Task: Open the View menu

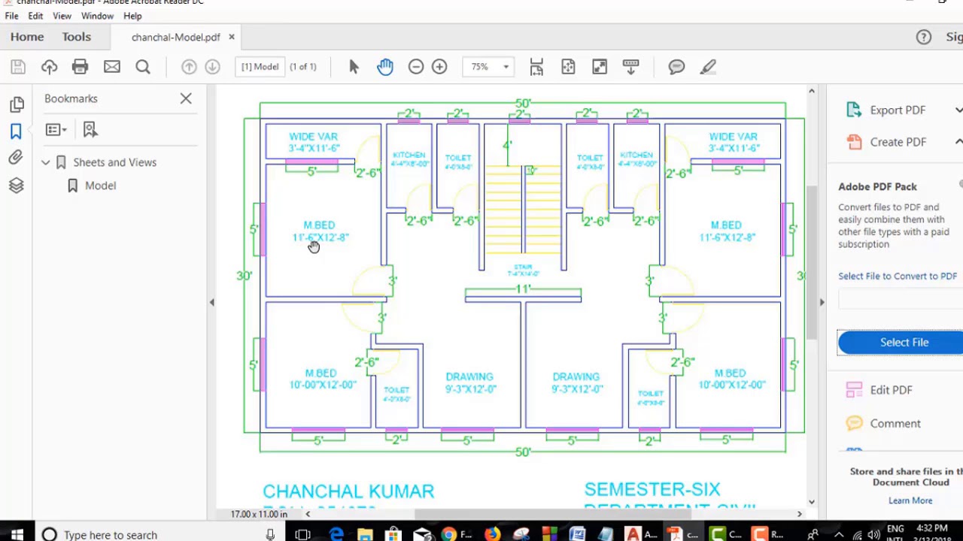Action: (x=62, y=16)
